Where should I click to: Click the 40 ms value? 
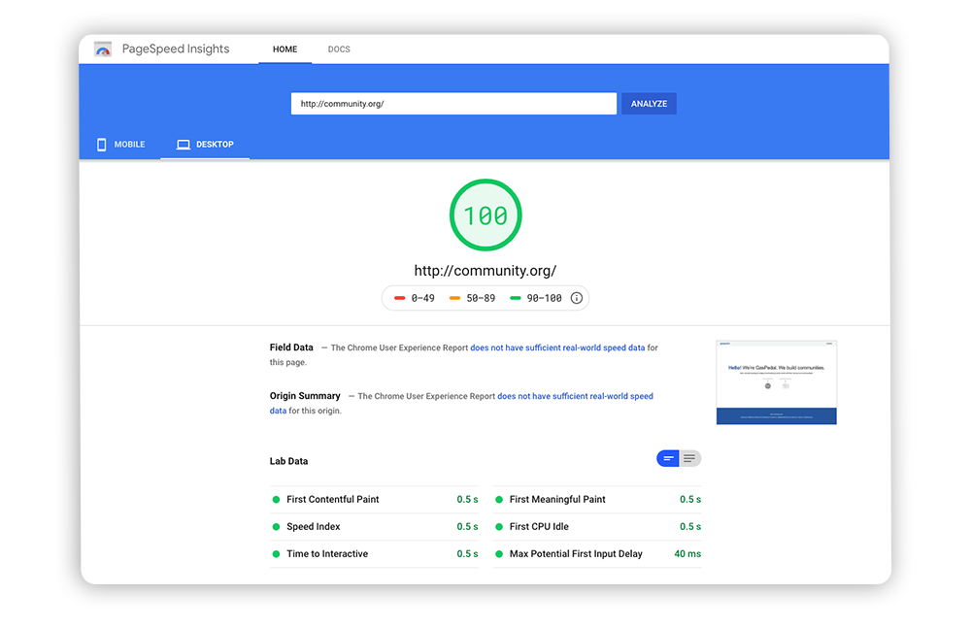point(687,553)
